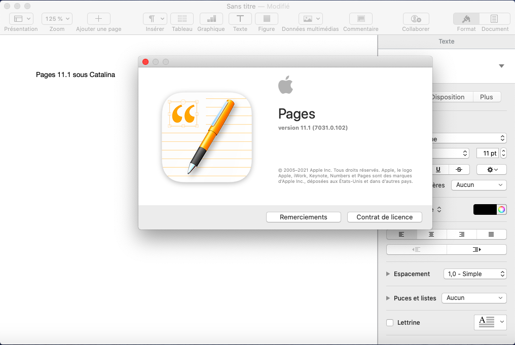Justify the text
This screenshot has height=345, width=515.
[x=491, y=234]
